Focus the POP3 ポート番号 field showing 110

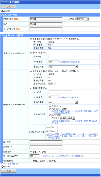pyautogui.click(x=54, y=62)
